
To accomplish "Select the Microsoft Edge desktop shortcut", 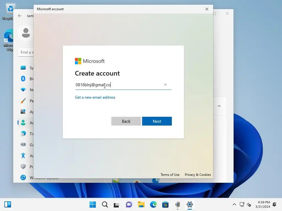I will coord(9,40).
